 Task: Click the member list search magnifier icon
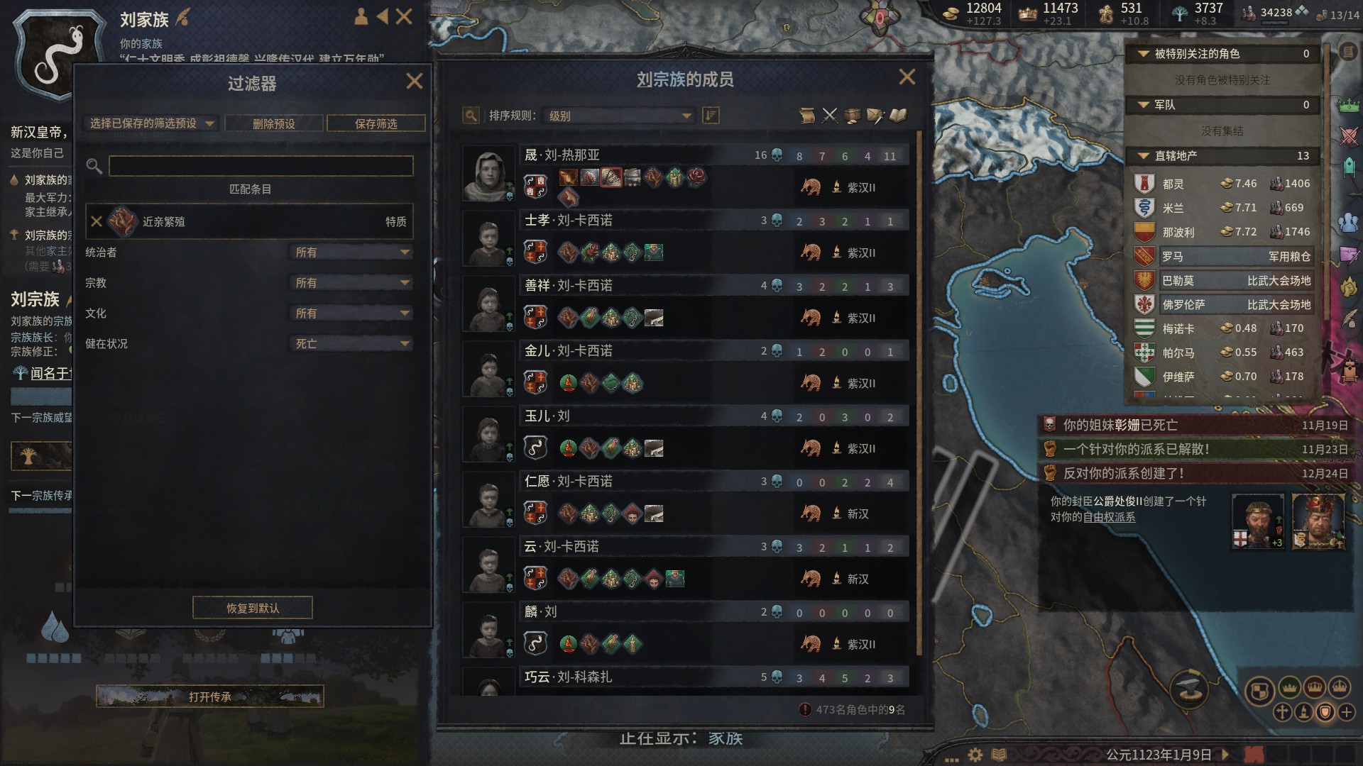(471, 116)
